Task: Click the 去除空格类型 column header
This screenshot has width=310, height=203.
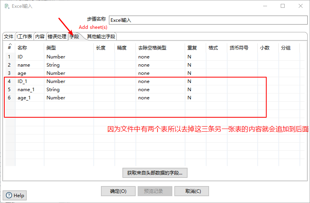Action: tap(160, 48)
